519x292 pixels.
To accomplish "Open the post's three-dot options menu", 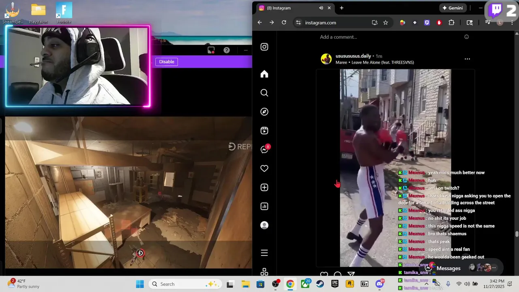I will coord(467,59).
